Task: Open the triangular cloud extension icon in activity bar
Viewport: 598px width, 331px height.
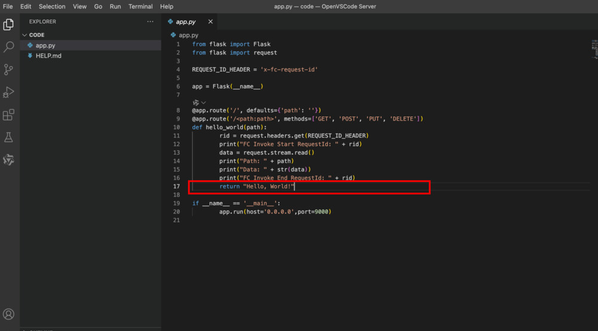Action: pyautogui.click(x=8, y=160)
